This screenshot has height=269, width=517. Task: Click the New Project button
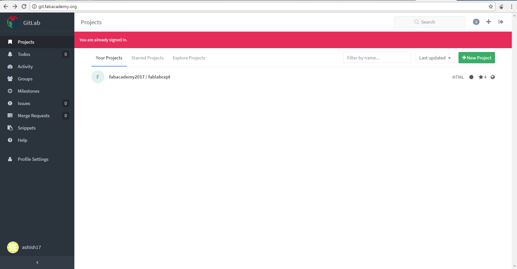pyautogui.click(x=477, y=58)
